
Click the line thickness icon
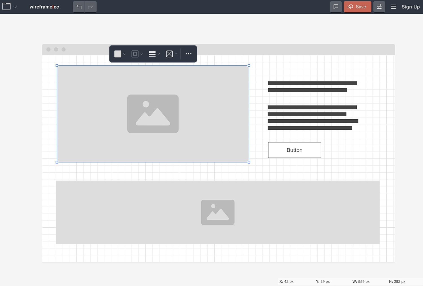(x=152, y=54)
